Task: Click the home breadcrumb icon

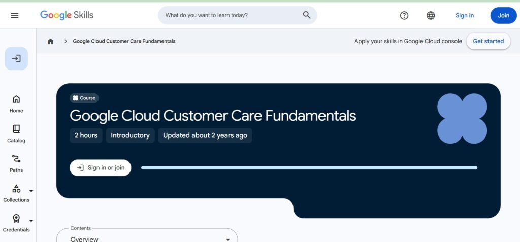Action: pos(50,41)
